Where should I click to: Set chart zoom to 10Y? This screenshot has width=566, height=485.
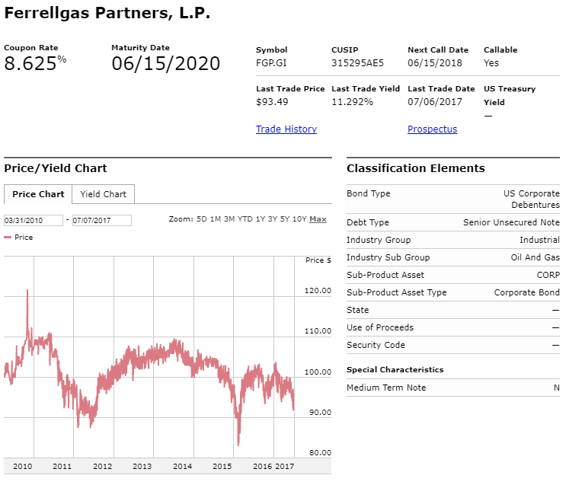[x=299, y=219]
